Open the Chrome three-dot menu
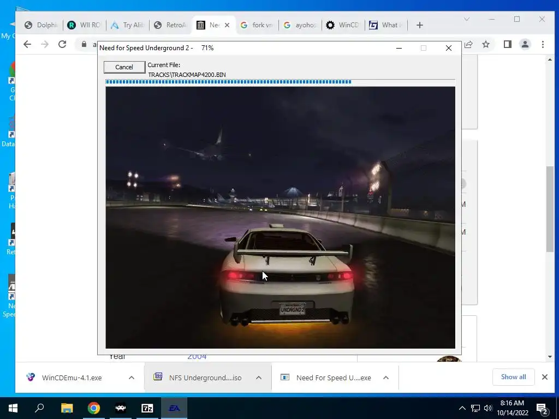Viewport: 559px width, 419px height. (x=543, y=44)
